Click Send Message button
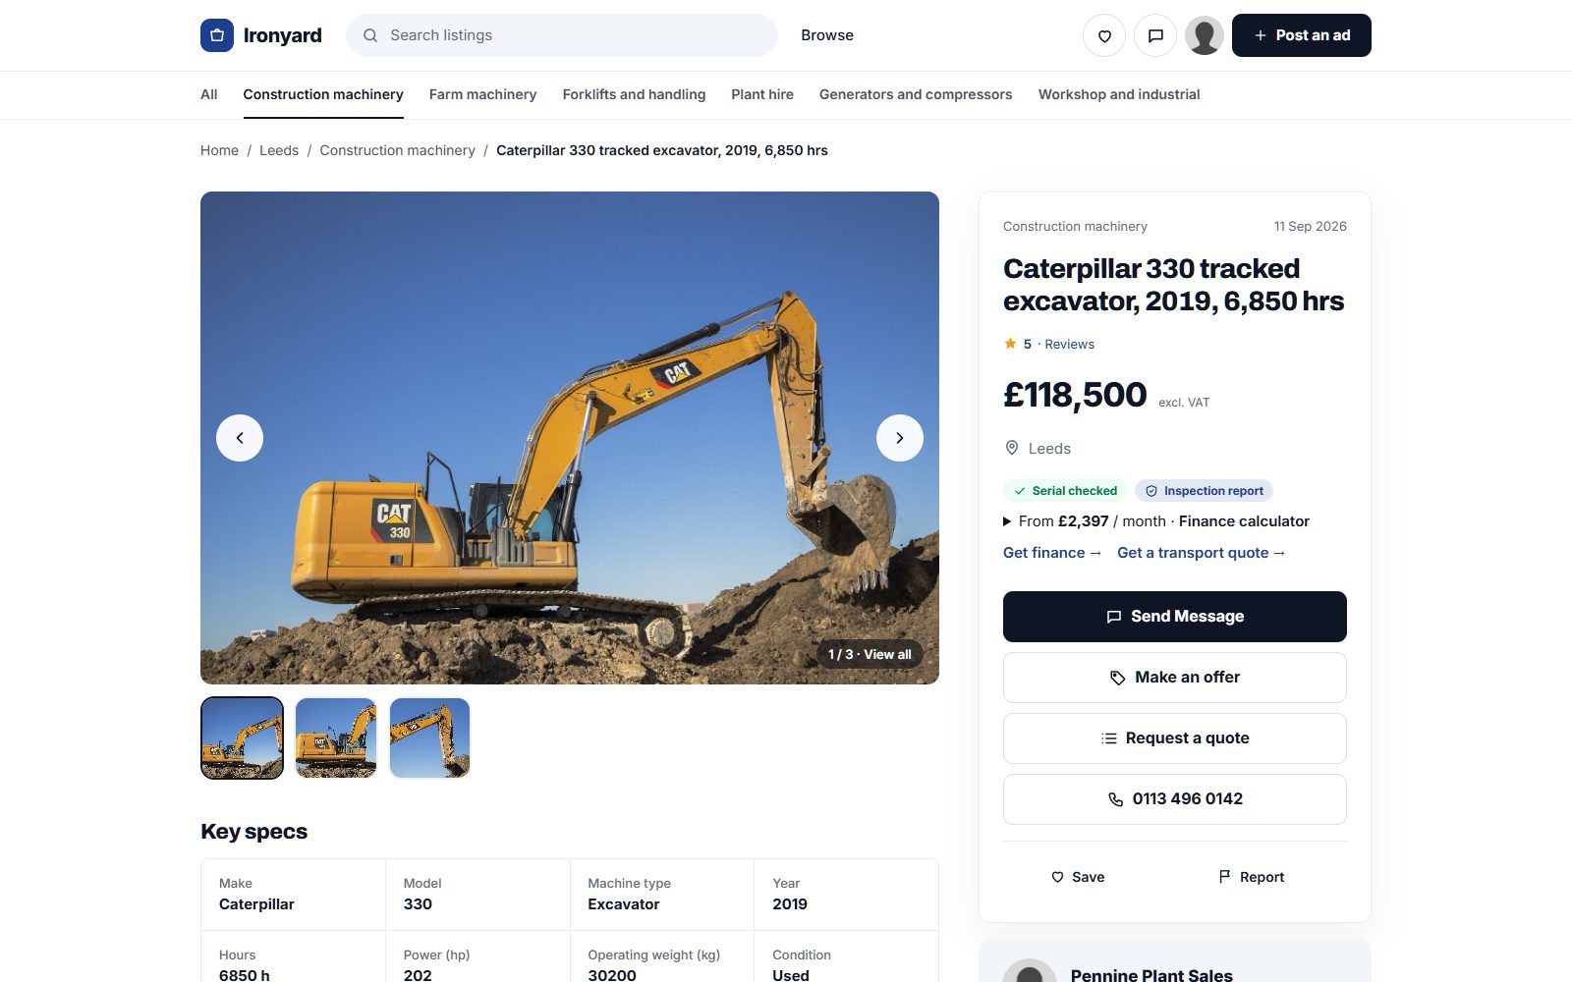The width and height of the screenshot is (1572, 982). pyautogui.click(x=1175, y=617)
